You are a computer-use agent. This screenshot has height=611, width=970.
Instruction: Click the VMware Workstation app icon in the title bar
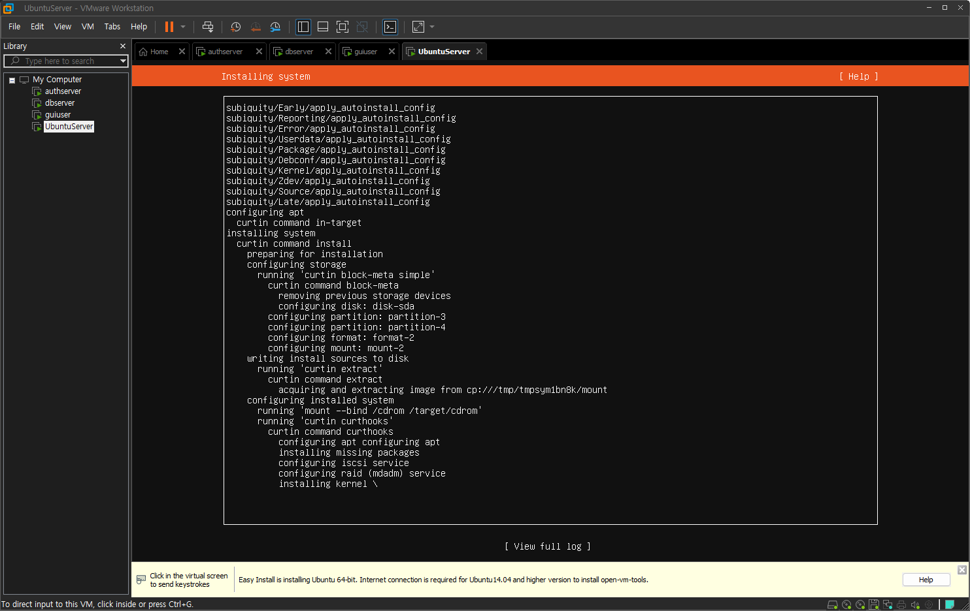point(8,8)
